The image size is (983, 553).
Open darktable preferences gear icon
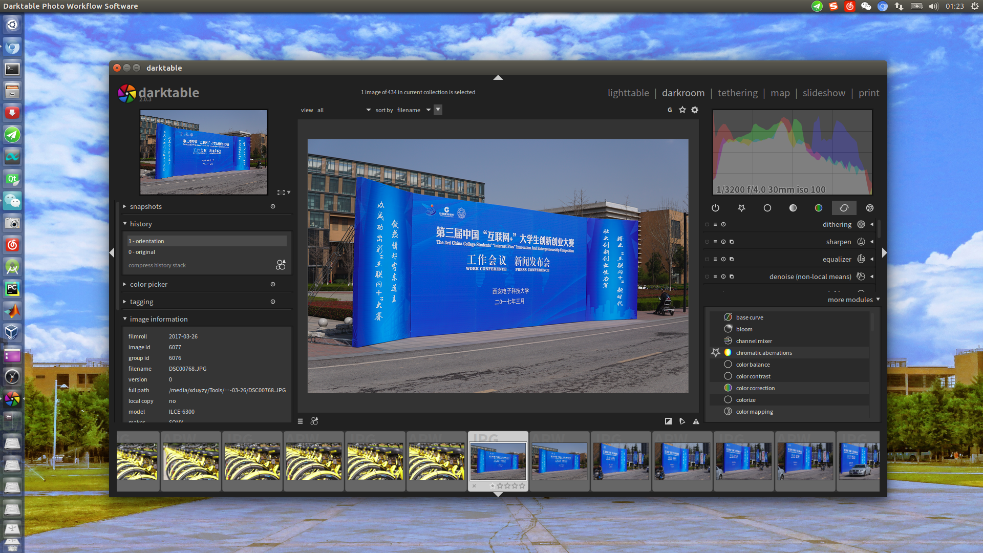pyautogui.click(x=695, y=110)
